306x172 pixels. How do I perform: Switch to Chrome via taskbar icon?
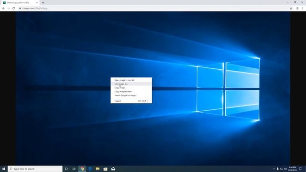82,169
